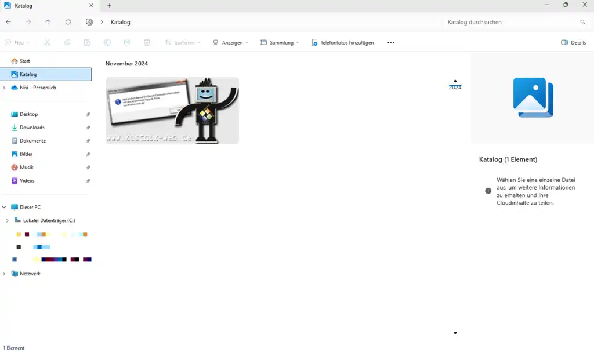Select the kostnix-web robot image thumbnail
Screen dimensions: 594x353
click(x=172, y=111)
